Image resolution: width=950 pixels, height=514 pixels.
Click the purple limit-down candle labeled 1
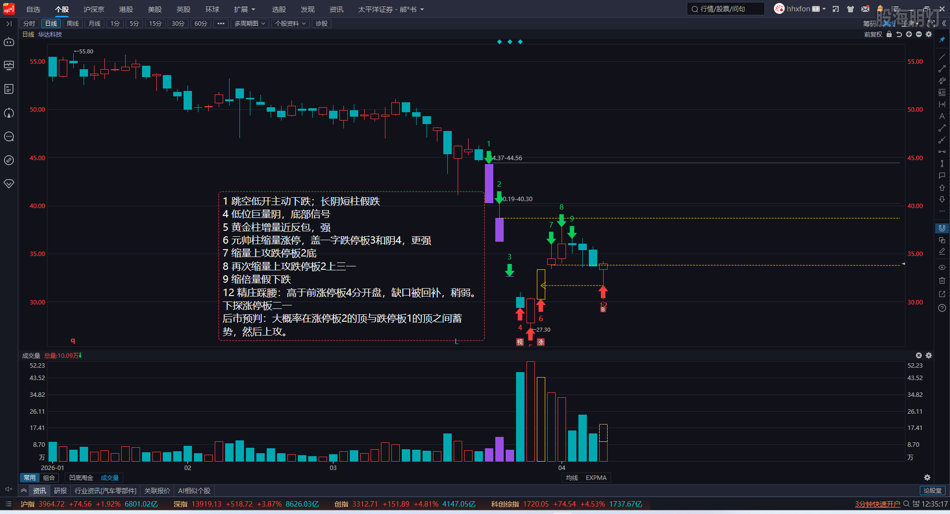coord(489,183)
